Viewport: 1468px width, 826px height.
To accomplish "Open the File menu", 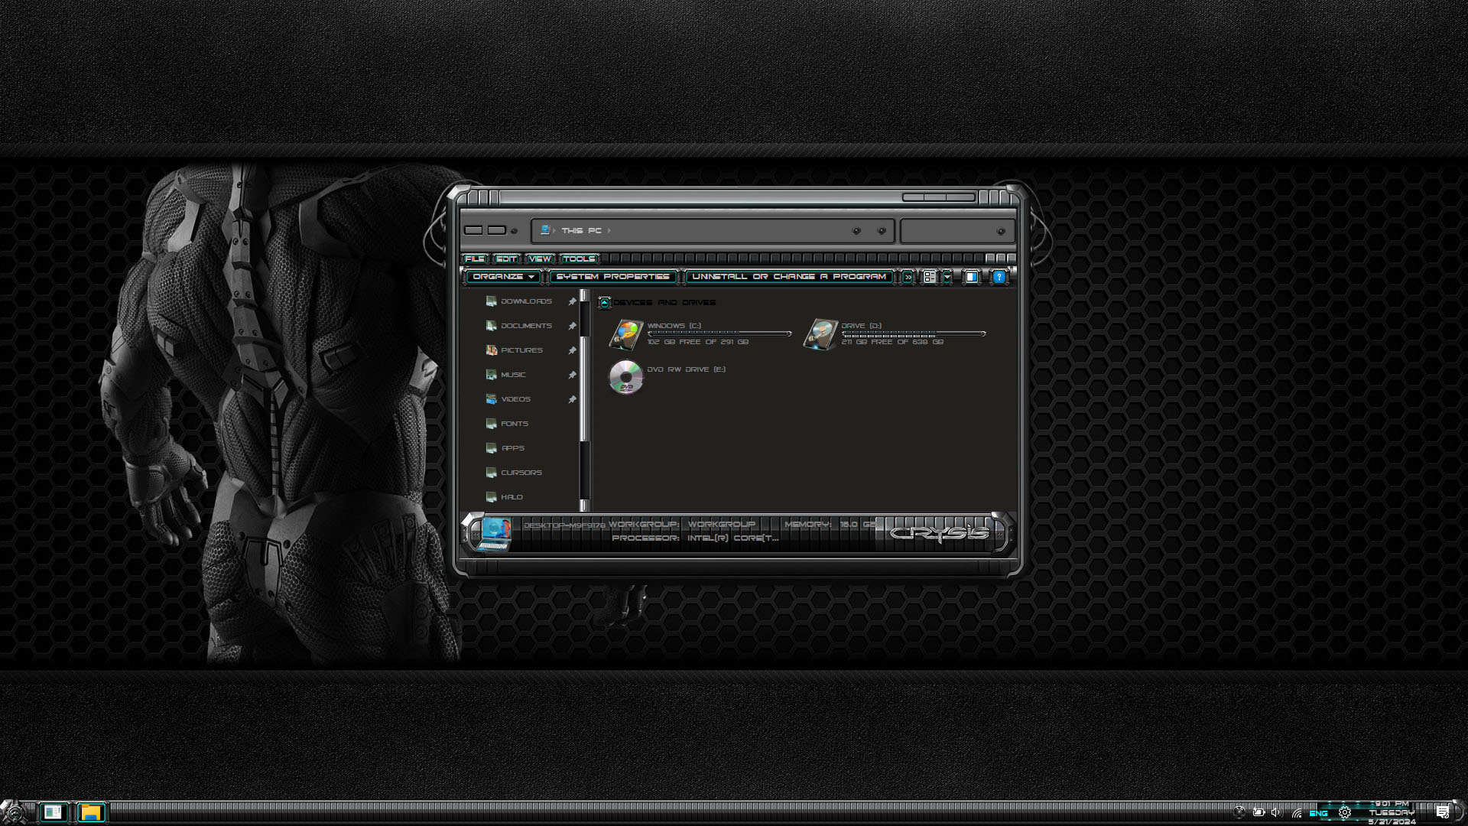I will (x=475, y=259).
